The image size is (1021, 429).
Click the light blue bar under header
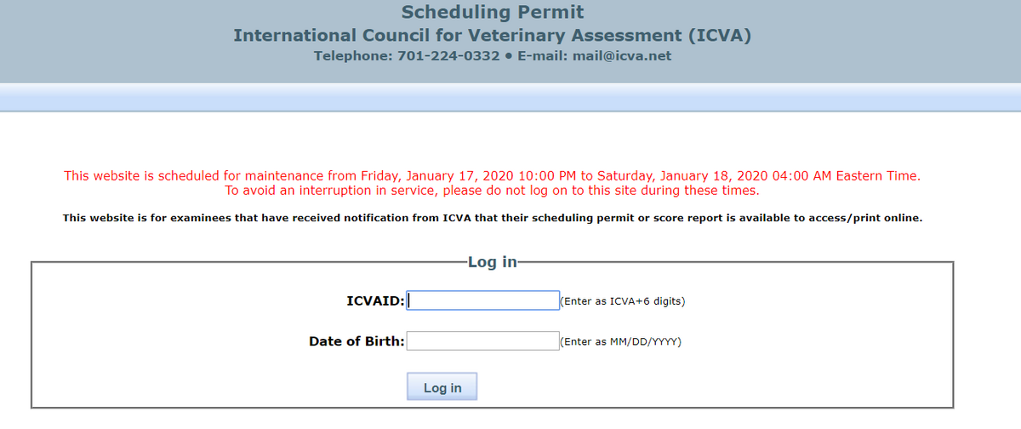510,97
